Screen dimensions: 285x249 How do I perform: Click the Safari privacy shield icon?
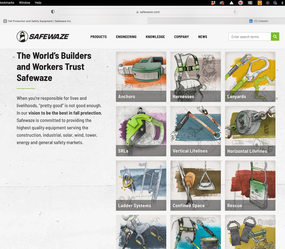pos(53,12)
